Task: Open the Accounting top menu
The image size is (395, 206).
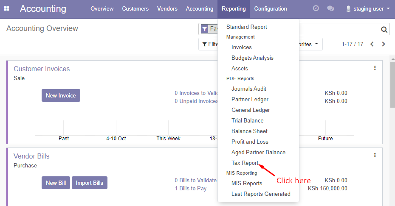Action: click(x=200, y=9)
